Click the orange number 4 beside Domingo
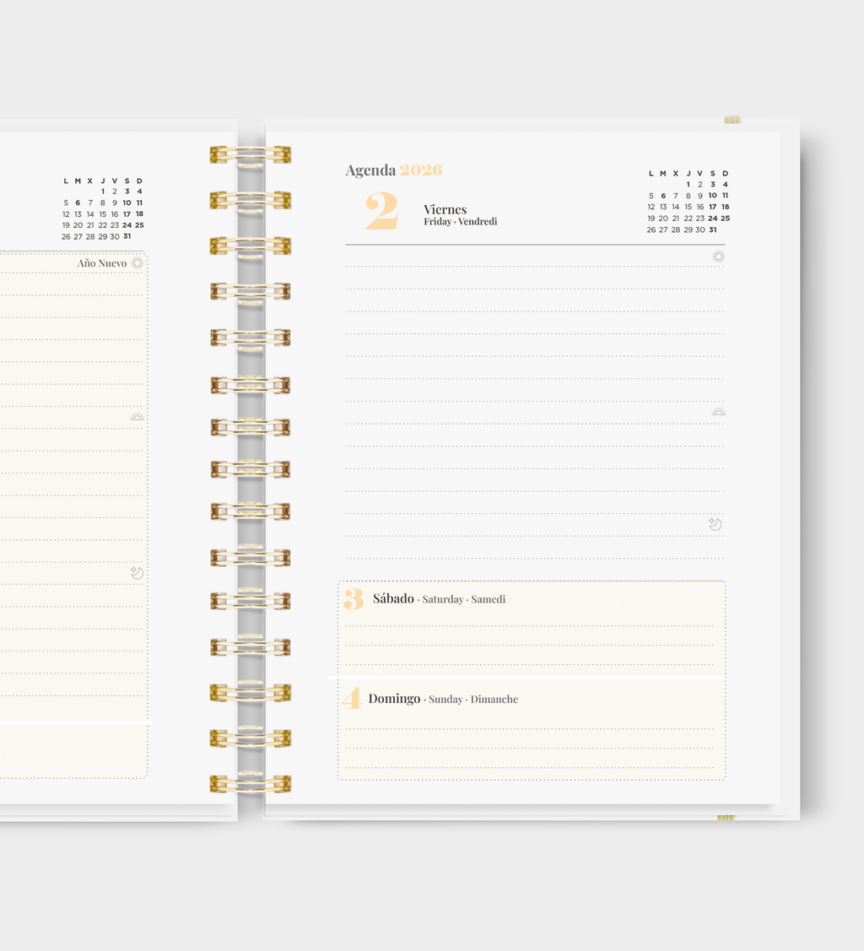The image size is (864, 951). [353, 698]
